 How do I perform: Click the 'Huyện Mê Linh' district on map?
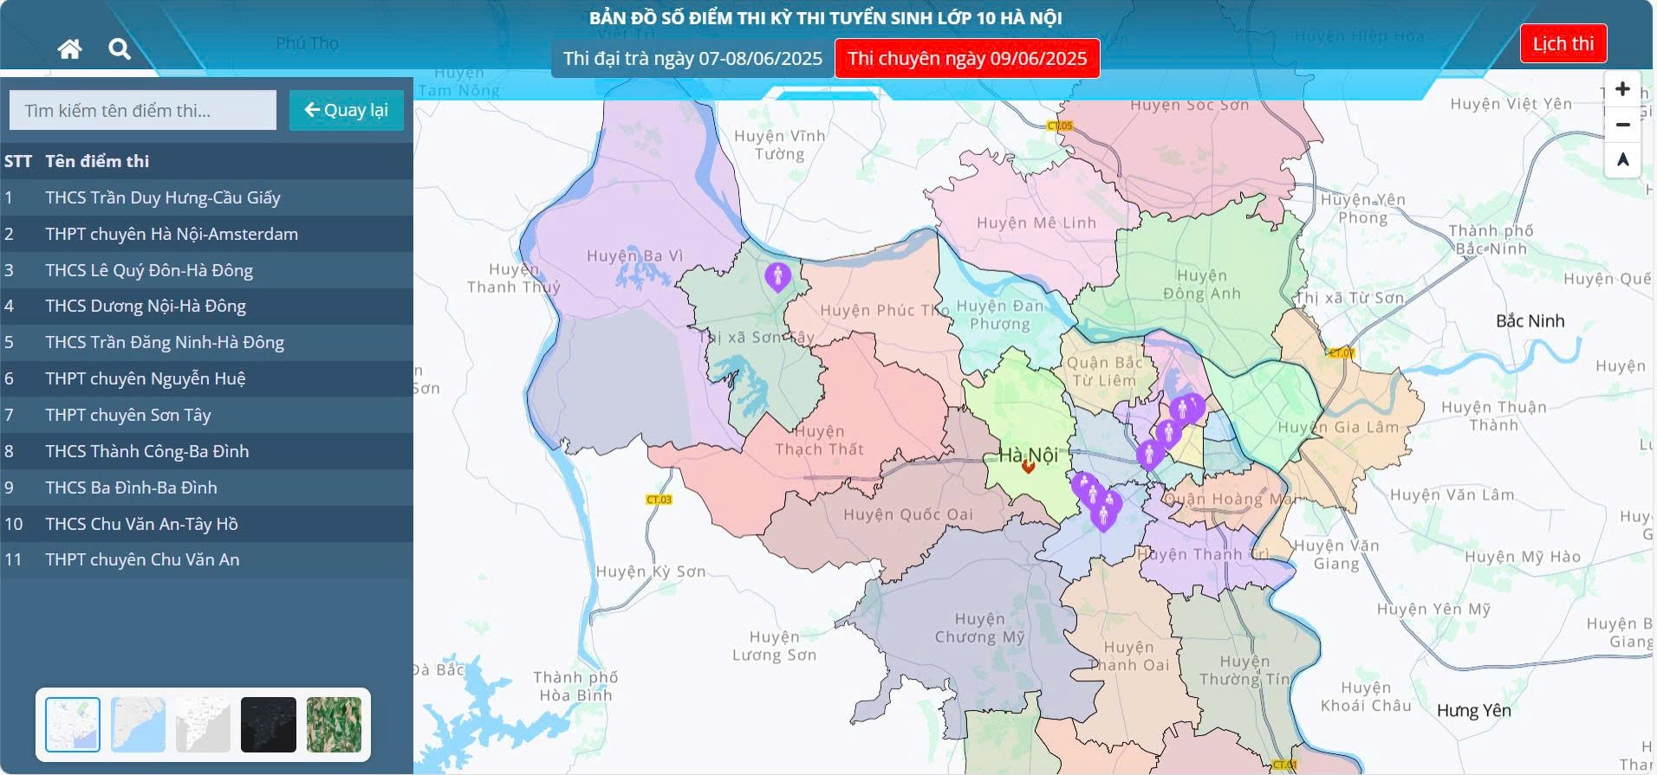[x=1036, y=223]
